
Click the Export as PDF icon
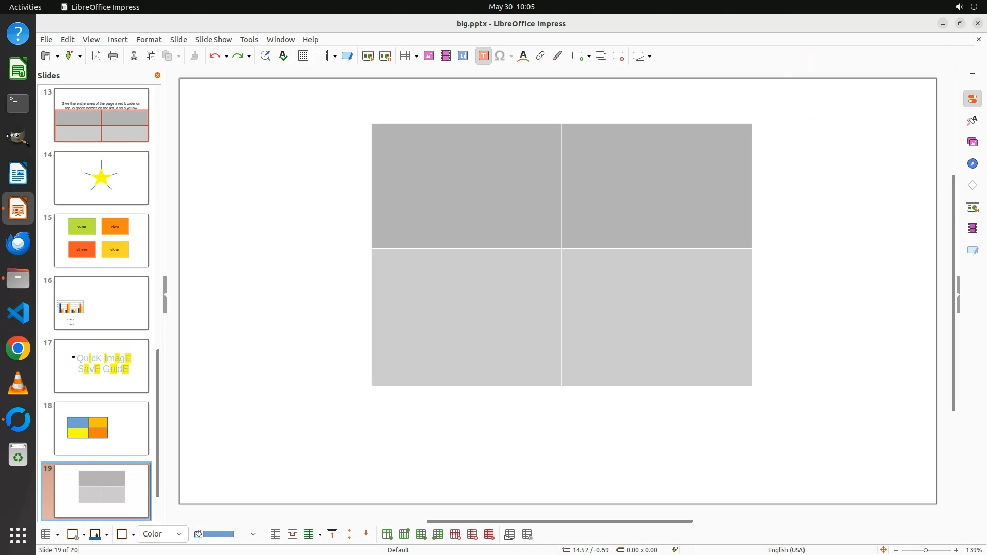[96, 56]
